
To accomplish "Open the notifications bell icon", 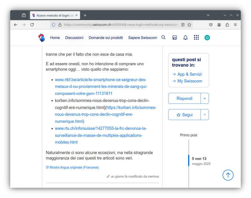I will click(185, 38).
